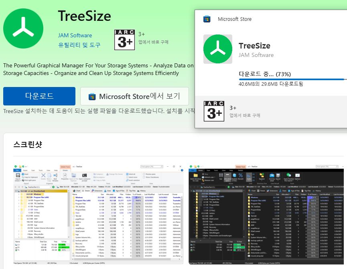Click the app description text

click(98, 69)
